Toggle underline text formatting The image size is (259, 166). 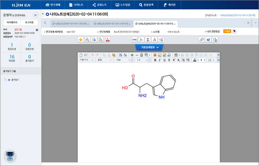[164, 60]
